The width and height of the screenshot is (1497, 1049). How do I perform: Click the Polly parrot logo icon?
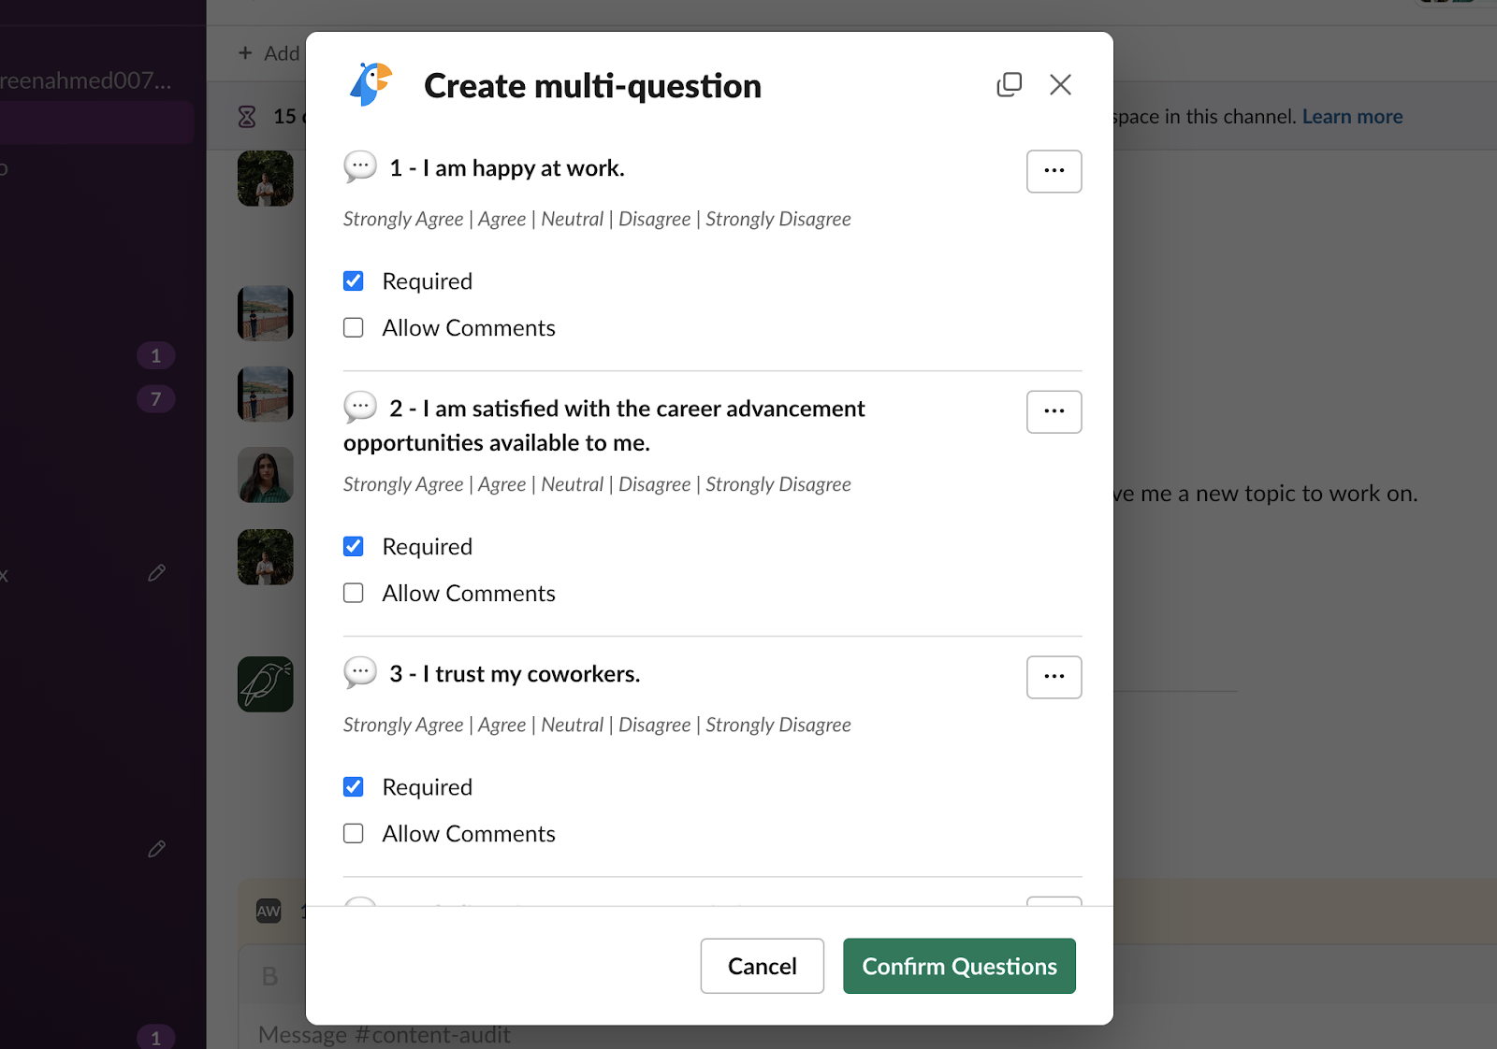(371, 85)
